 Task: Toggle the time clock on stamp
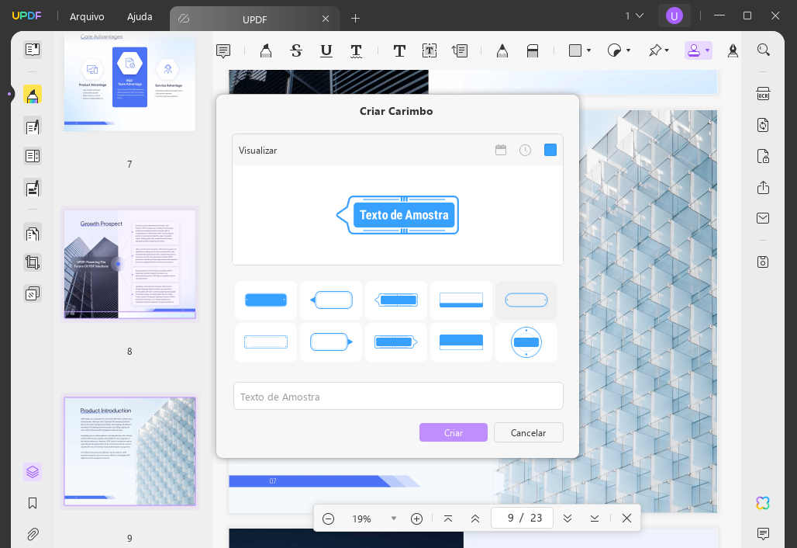tap(525, 150)
